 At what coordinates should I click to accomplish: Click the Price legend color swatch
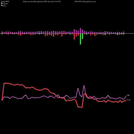[x=2, y=6]
